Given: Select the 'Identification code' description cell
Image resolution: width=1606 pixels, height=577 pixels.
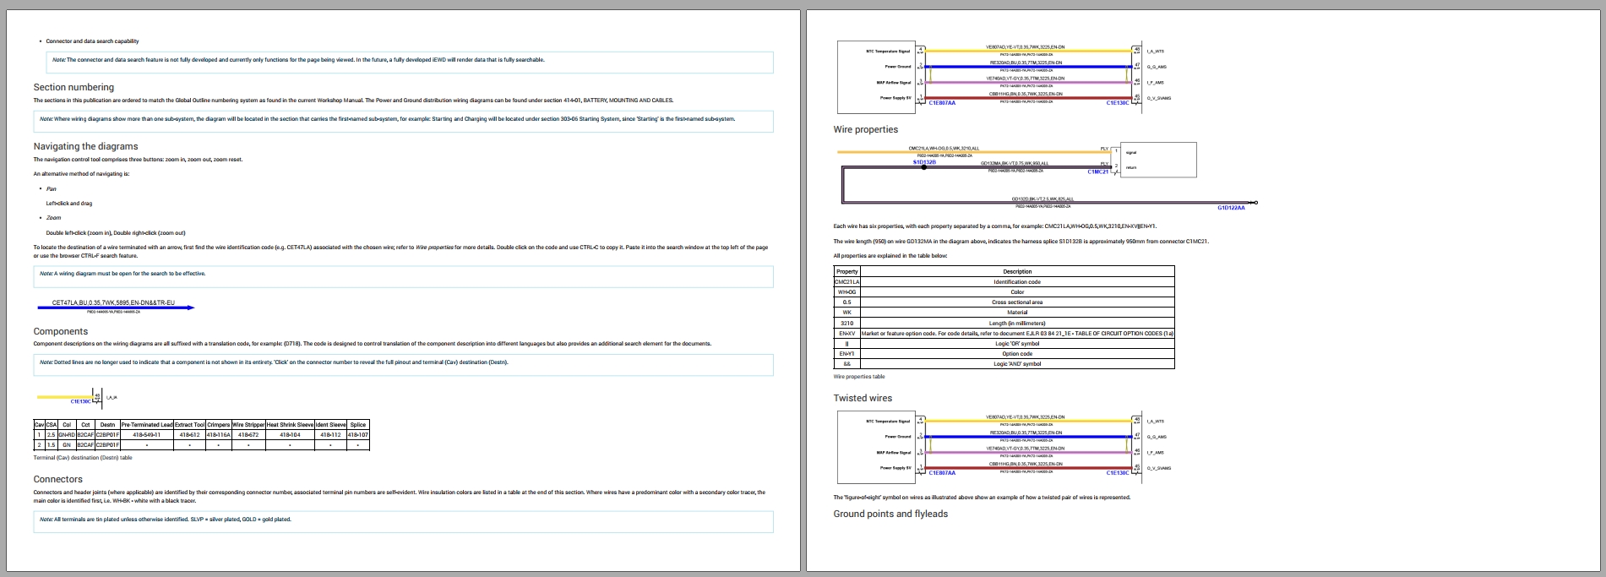Looking at the screenshot, I should tap(1017, 281).
